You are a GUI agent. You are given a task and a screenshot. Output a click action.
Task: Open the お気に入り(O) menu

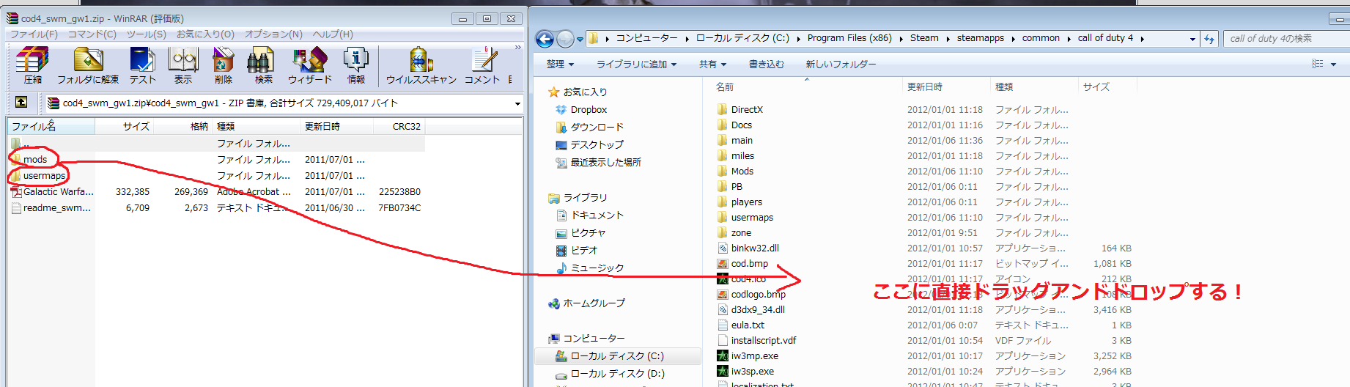(205, 34)
